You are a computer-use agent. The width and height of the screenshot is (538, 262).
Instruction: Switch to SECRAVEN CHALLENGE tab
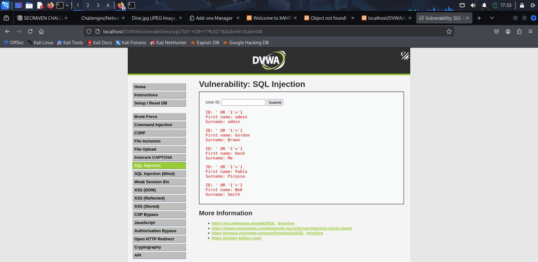click(42, 18)
